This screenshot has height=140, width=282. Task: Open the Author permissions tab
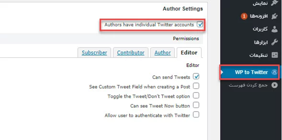(162, 53)
